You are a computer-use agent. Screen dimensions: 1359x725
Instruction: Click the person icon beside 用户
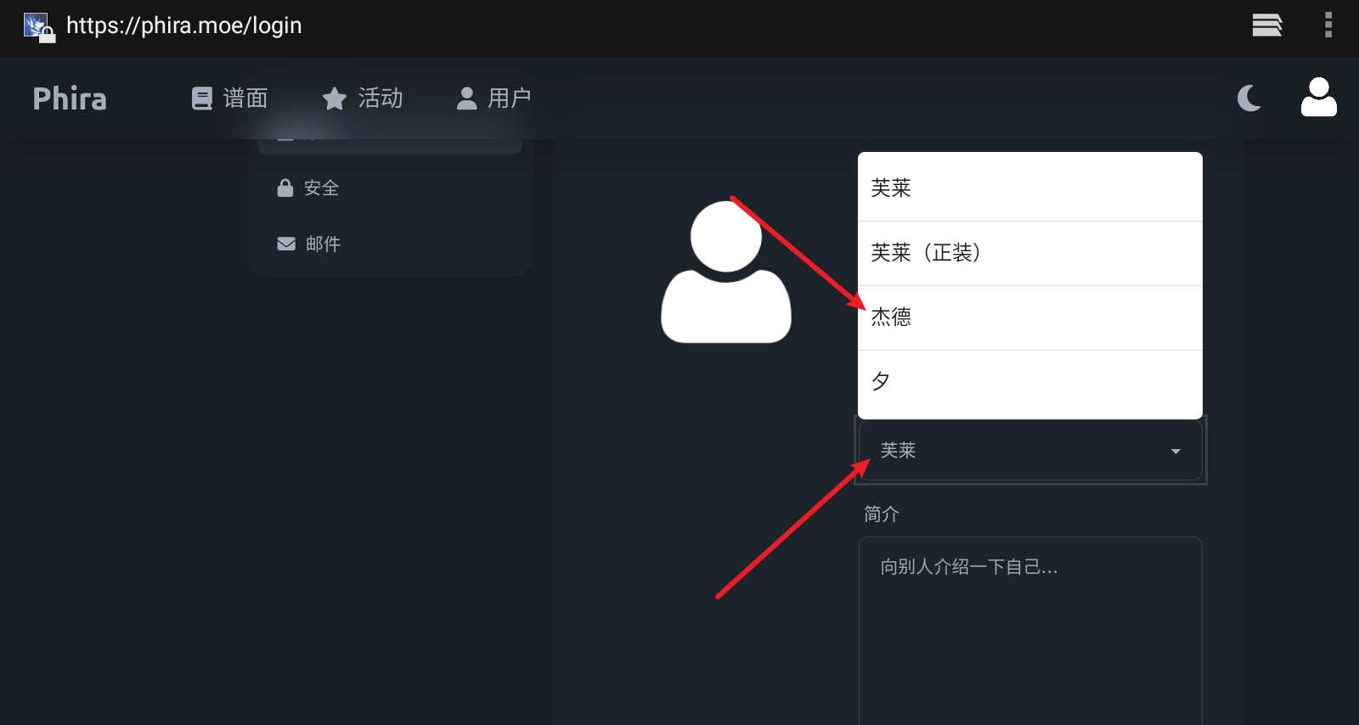point(466,99)
